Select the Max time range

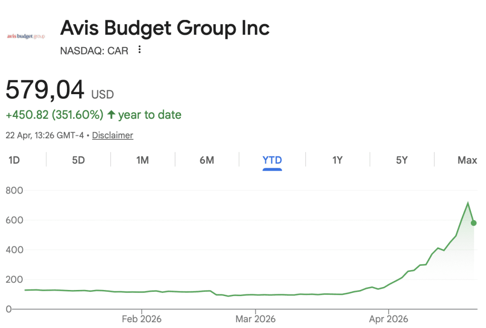(x=467, y=160)
